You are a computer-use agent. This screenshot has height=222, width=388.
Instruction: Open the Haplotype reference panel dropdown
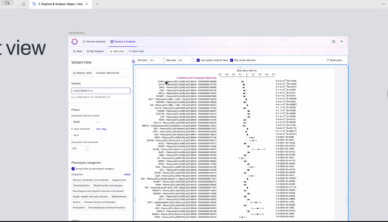coord(86,122)
